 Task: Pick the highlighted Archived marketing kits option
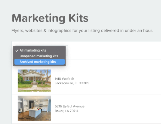click(40, 62)
